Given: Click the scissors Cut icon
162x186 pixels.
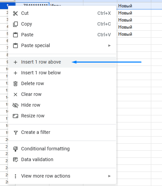Looking at the screenshot, I should (x=15, y=13).
